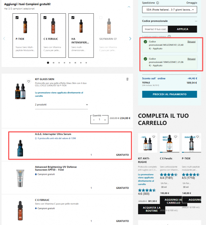Decrease KIT GLASS SKIN quantity with minus
The height and width of the screenshot is (225, 206).
click(94, 120)
